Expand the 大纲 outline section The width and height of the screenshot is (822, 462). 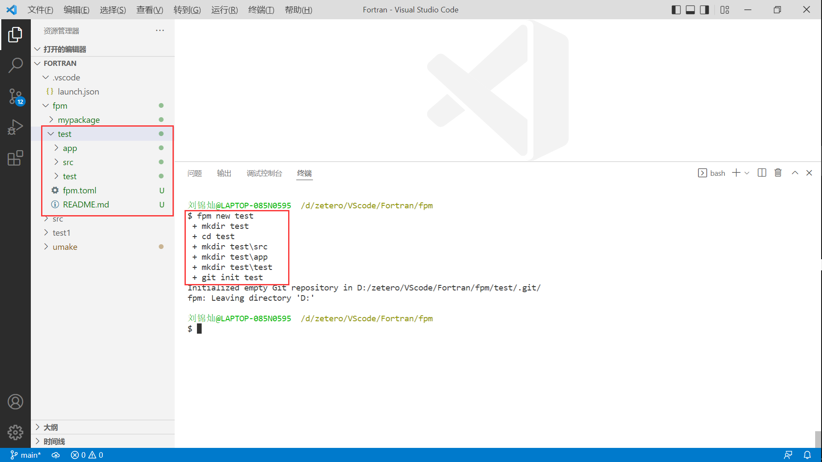click(51, 427)
